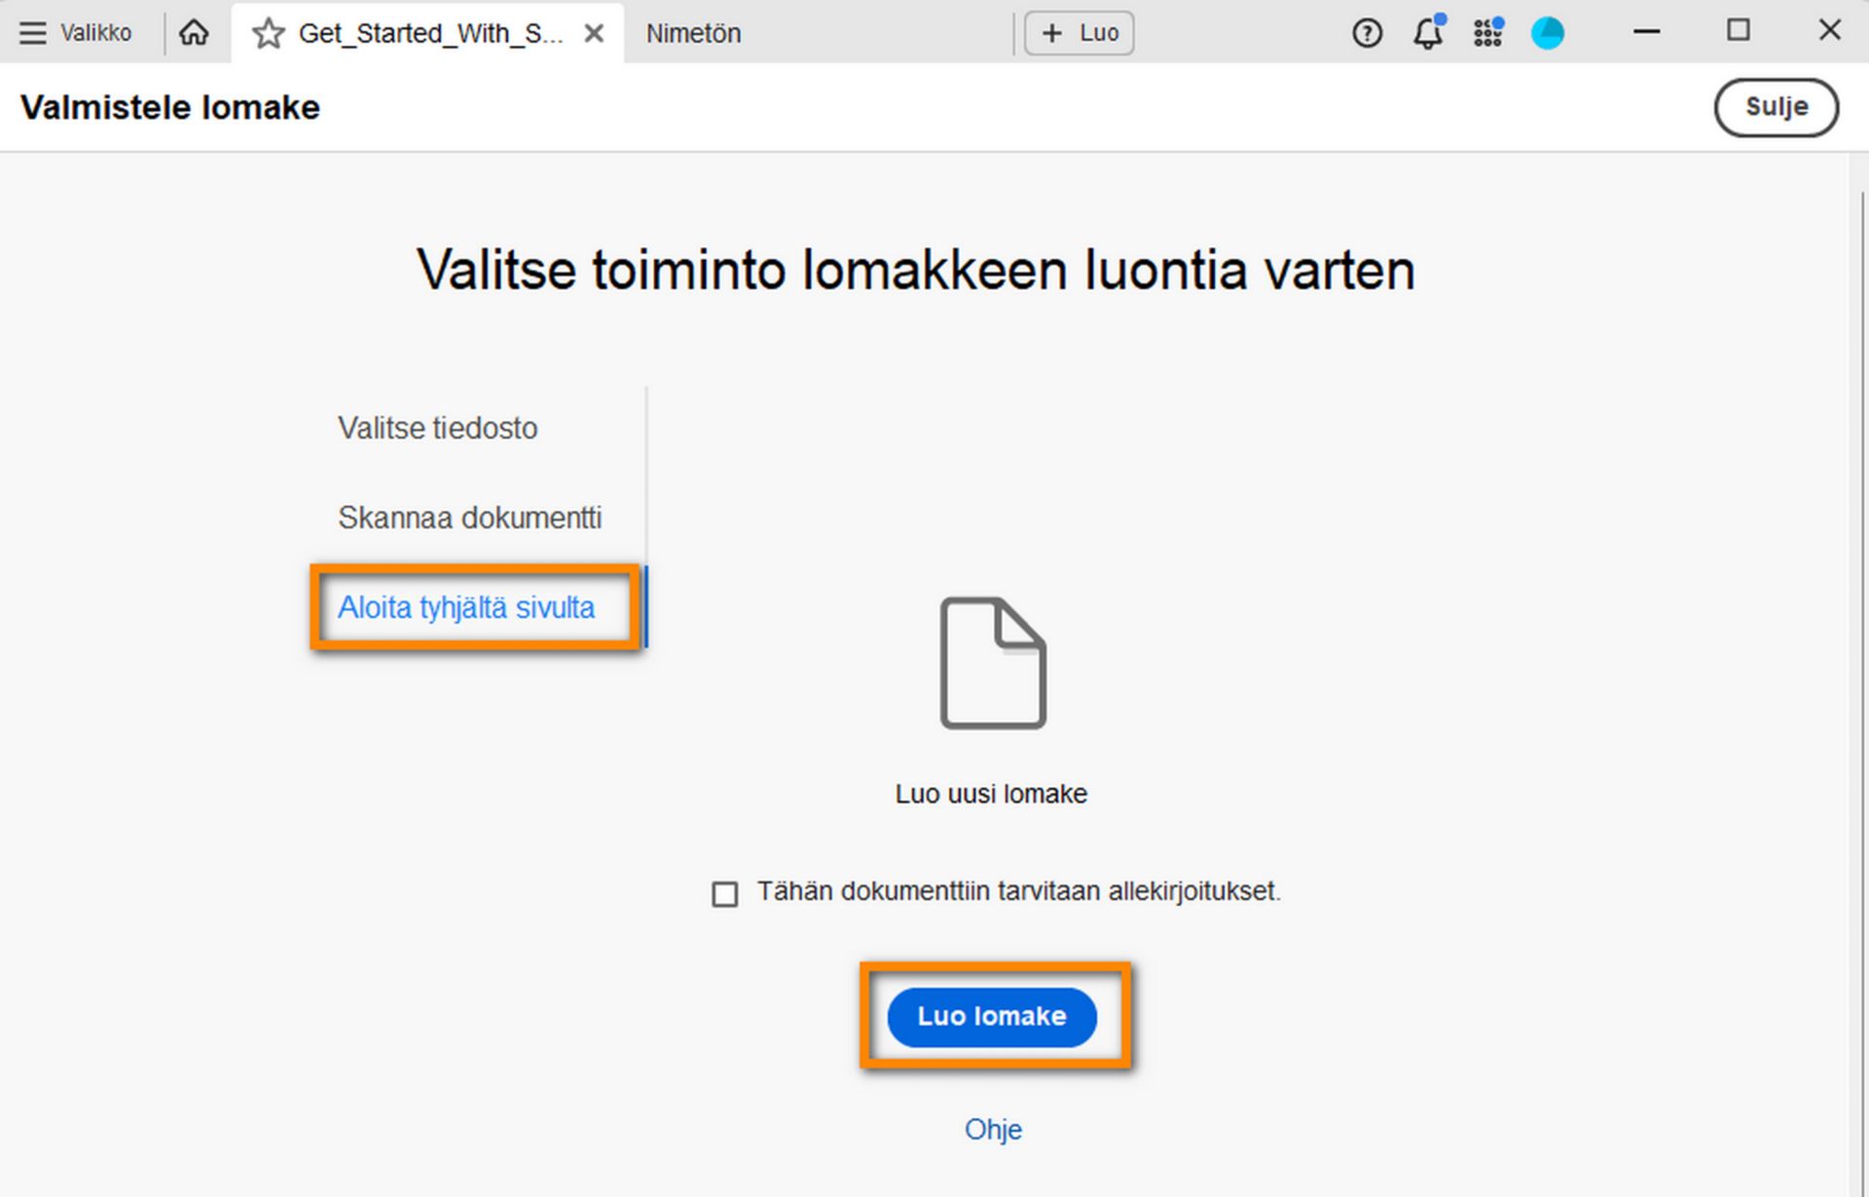The width and height of the screenshot is (1869, 1197).
Task: Open the Valikko hamburger menu
Action: tap(33, 32)
